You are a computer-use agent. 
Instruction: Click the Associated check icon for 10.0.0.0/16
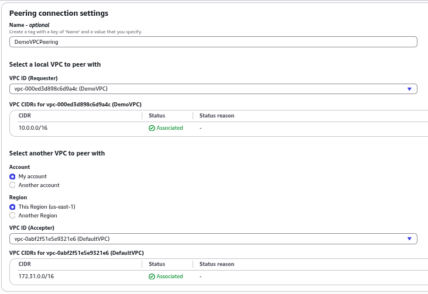coord(152,128)
